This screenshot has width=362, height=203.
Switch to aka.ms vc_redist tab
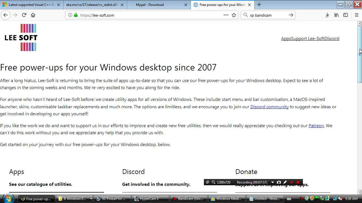coord(95,5)
